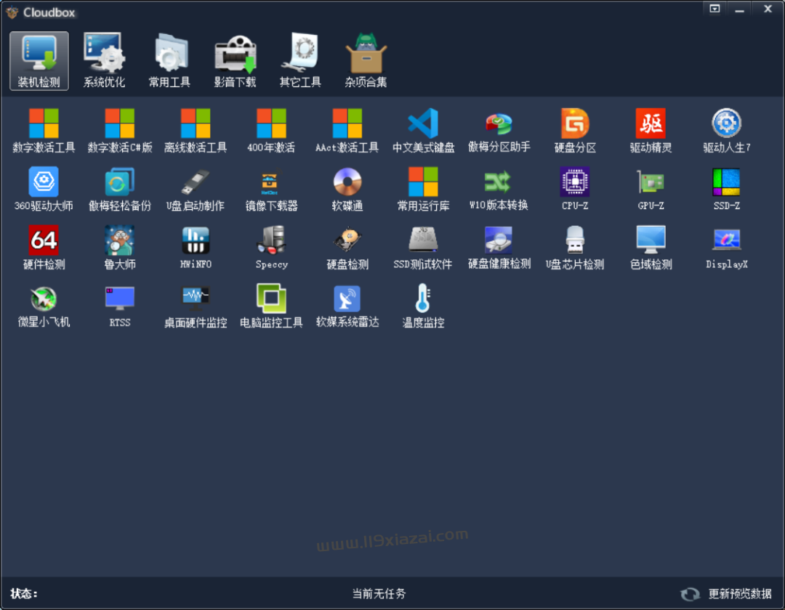The height and width of the screenshot is (610, 785).
Task: Open the title bar dropdown menu button
Action: [x=714, y=9]
